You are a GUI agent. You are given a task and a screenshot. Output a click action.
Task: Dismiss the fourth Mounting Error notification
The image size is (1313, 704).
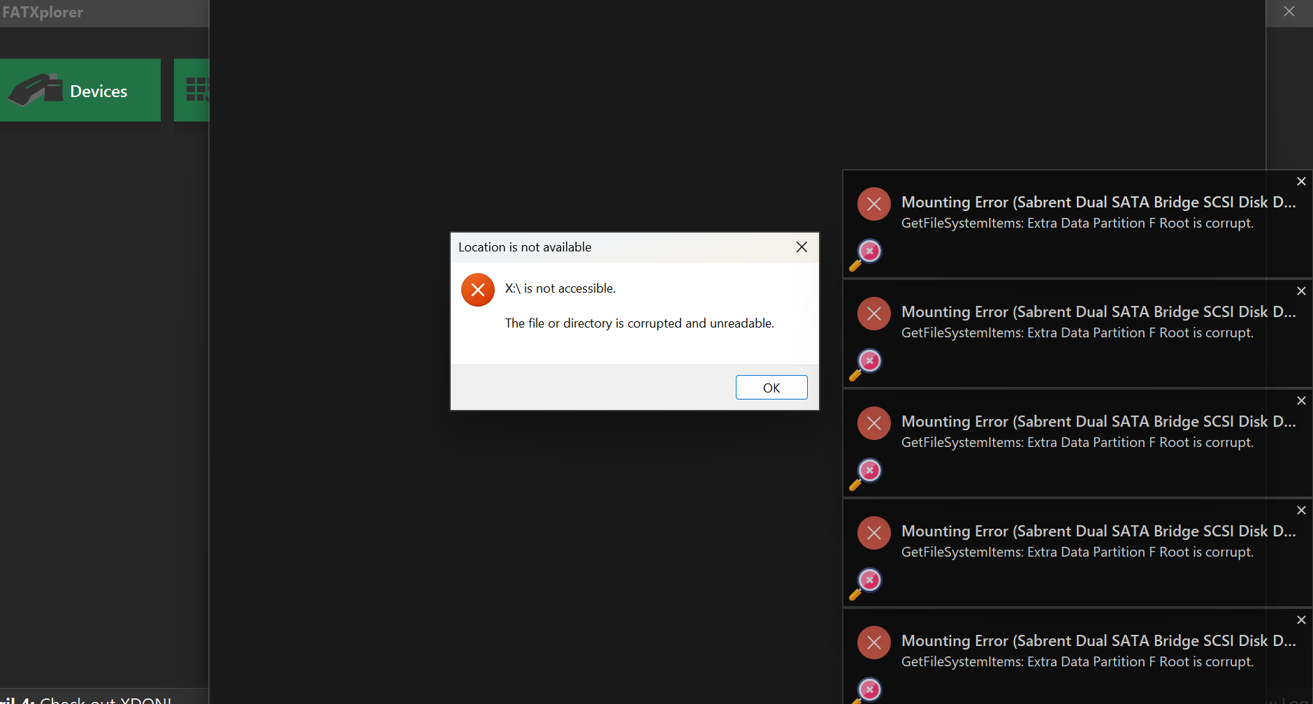click(x=1301, y=511)
